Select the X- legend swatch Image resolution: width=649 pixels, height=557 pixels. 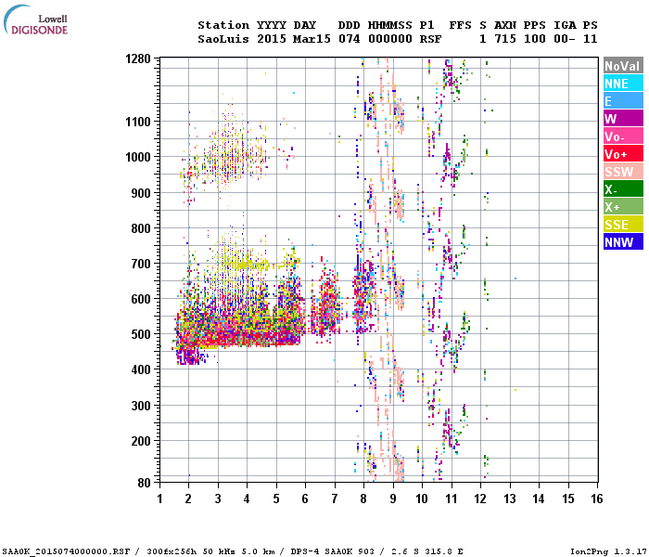coord(623,189)
